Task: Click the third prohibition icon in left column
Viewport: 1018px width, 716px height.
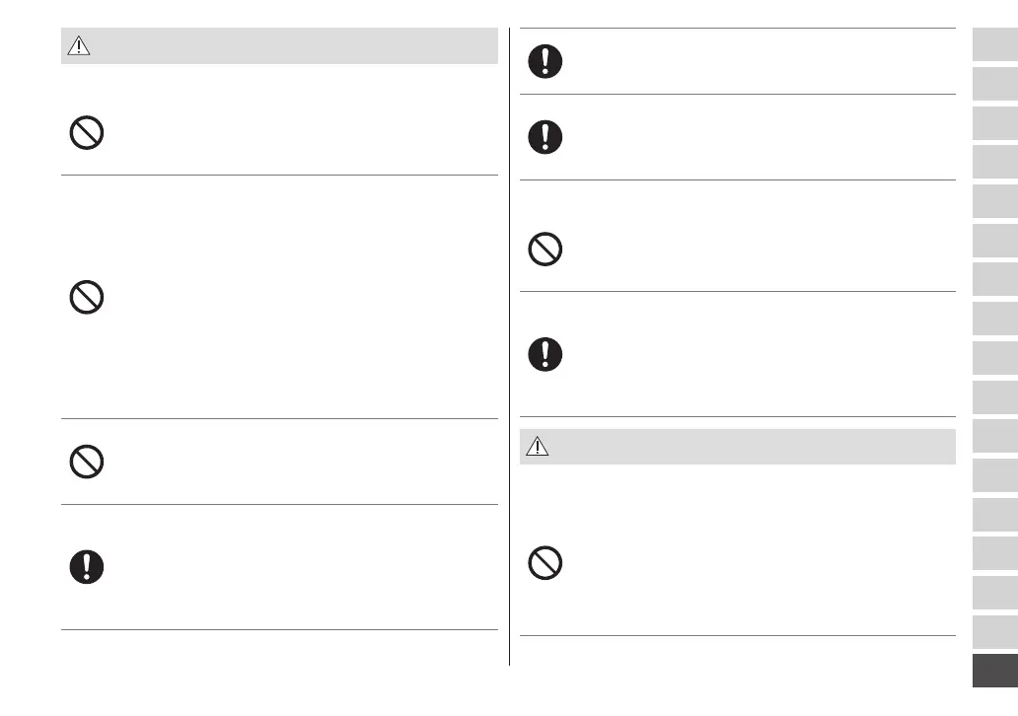Action: [x=87, y=462]
